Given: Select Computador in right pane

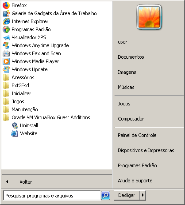Looking at the screenshot, I should pyautogui.click(x=131, y=119).
